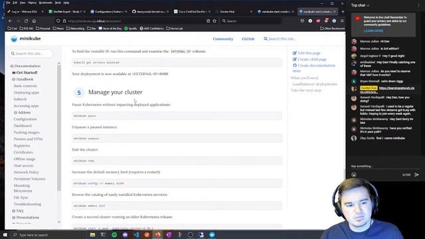The width and height of the screenshot is (425, 239).
Task: Open File Explorer from the taskbar
Action: tap(92, 234)
